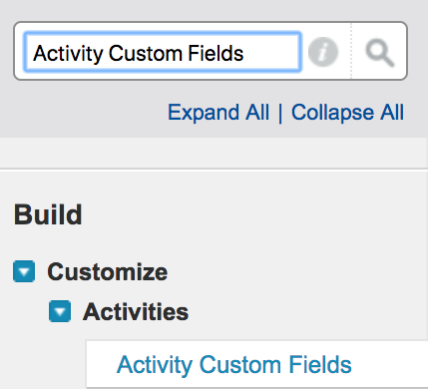
Task: Toggle blue triangle next to Activities
Action: pyautogui.click(x=60, y=311)
